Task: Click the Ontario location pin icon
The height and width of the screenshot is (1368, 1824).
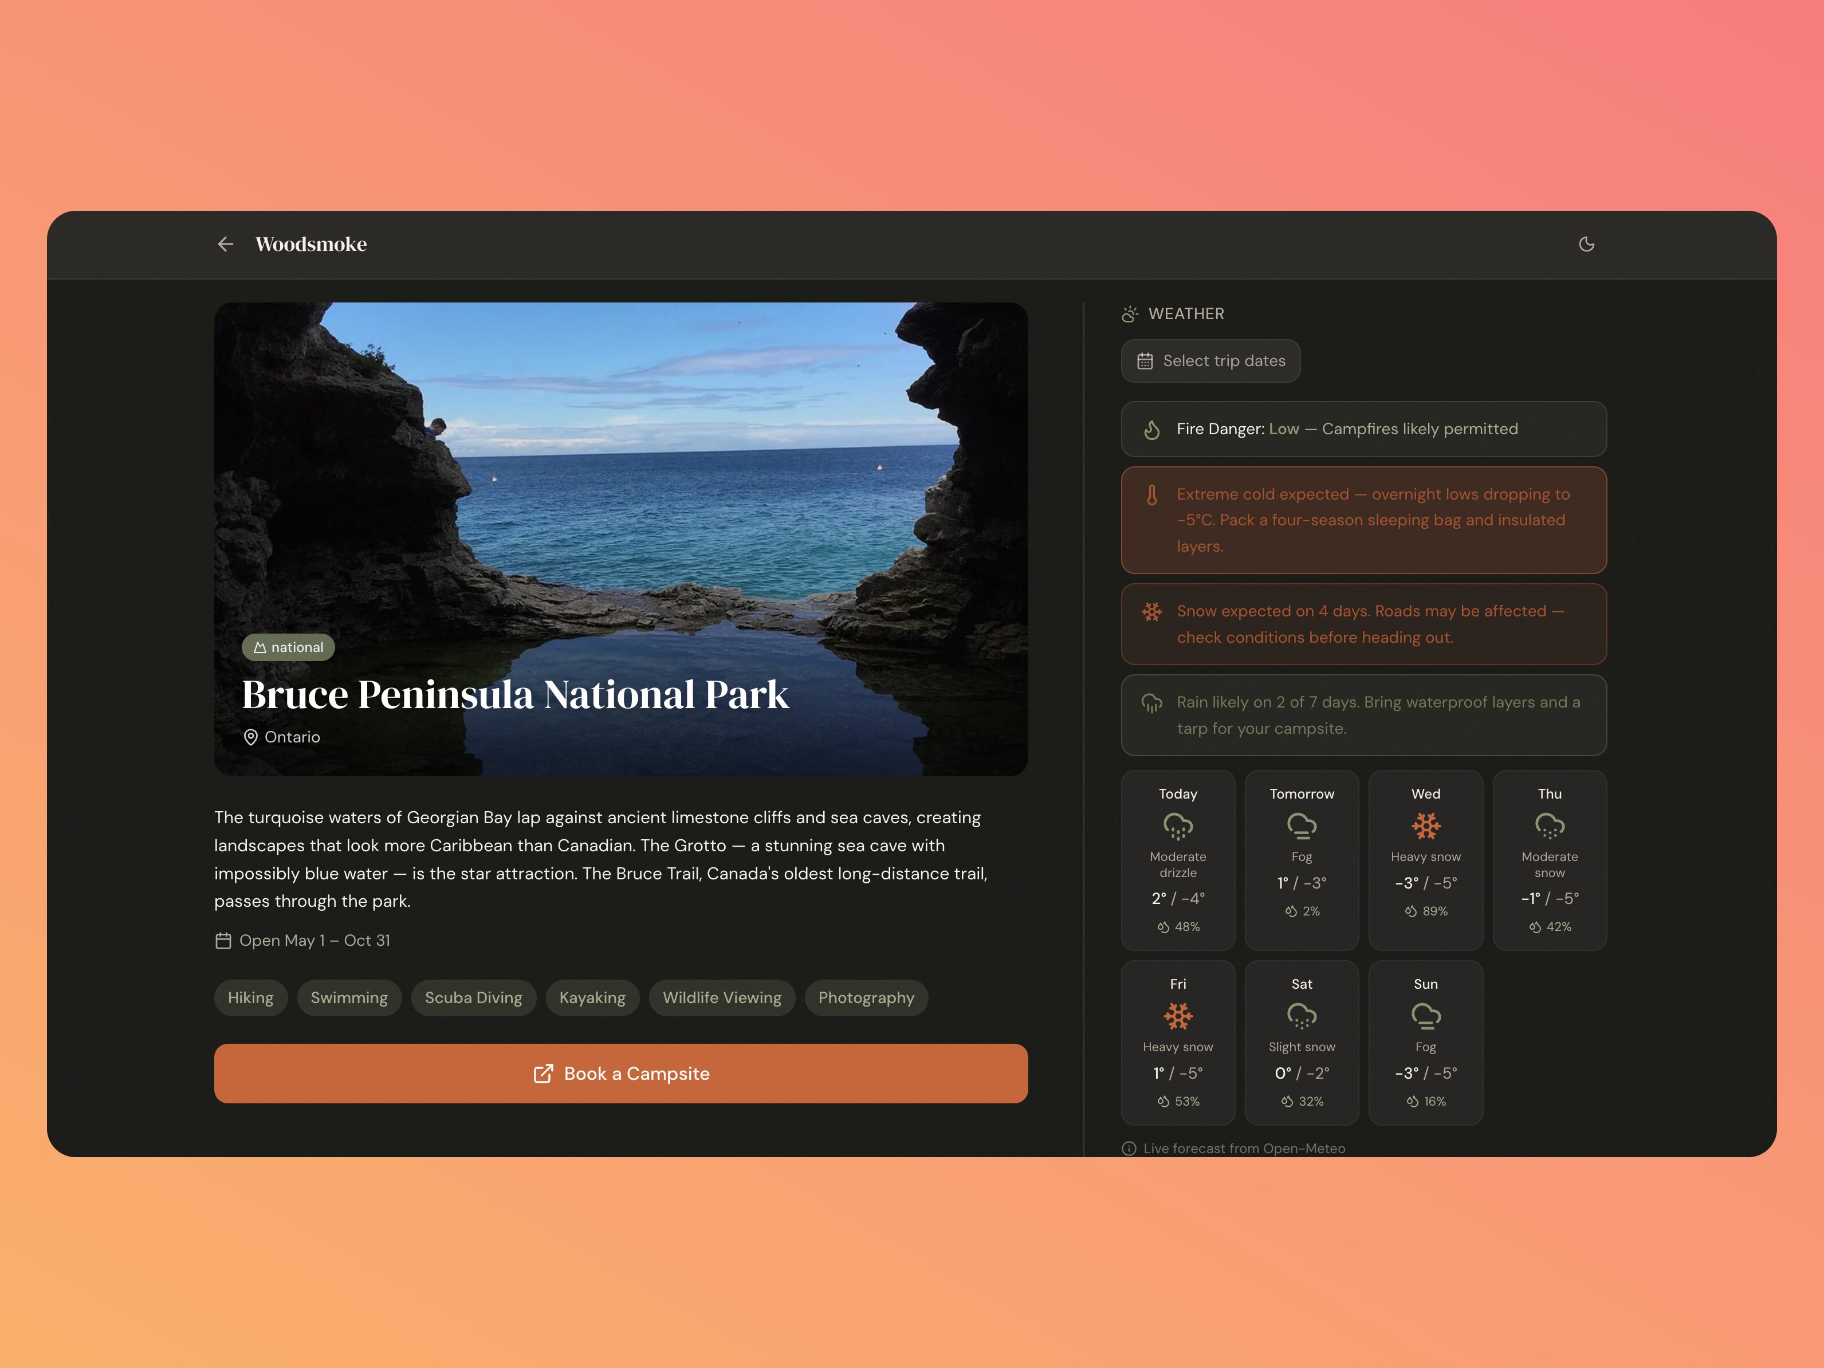Action: coord(251,737)
